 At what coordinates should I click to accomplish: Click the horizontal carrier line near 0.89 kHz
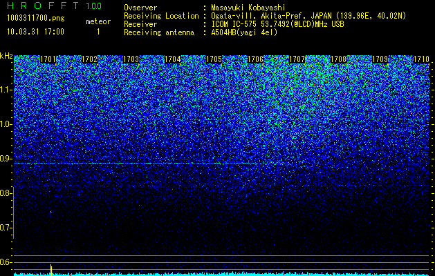(x=136, y=164)
